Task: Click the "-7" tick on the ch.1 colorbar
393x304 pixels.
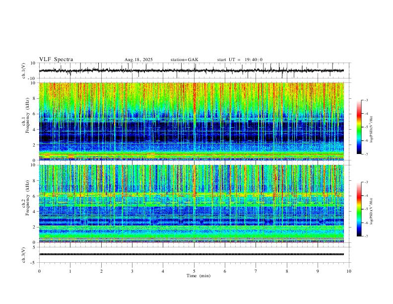Action: (x=366, y=154)
